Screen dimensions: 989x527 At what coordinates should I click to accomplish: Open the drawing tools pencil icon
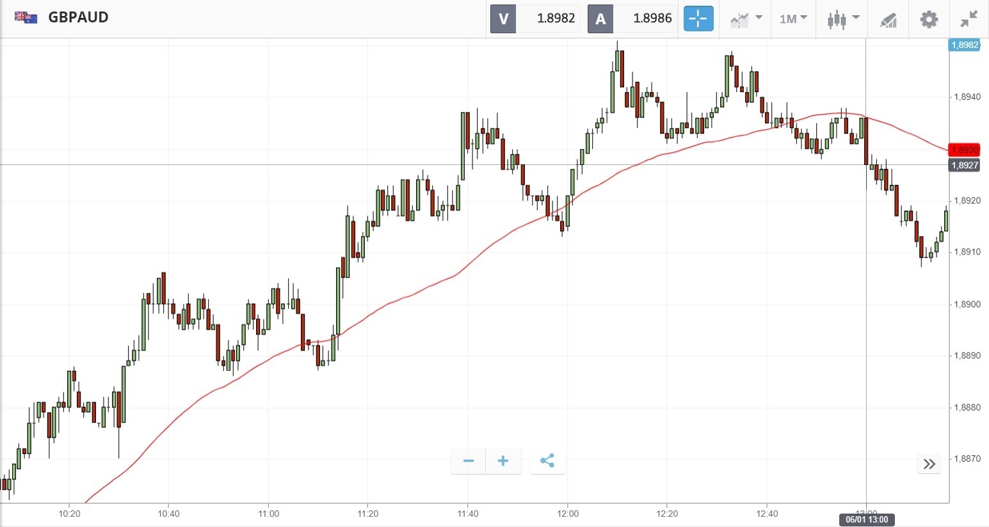click(888, 19)
